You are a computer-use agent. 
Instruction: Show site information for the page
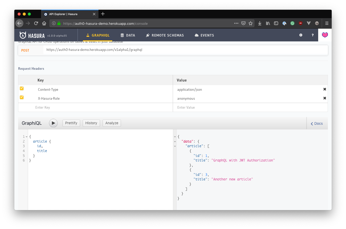pyautogui.click(x=54, y=24)
